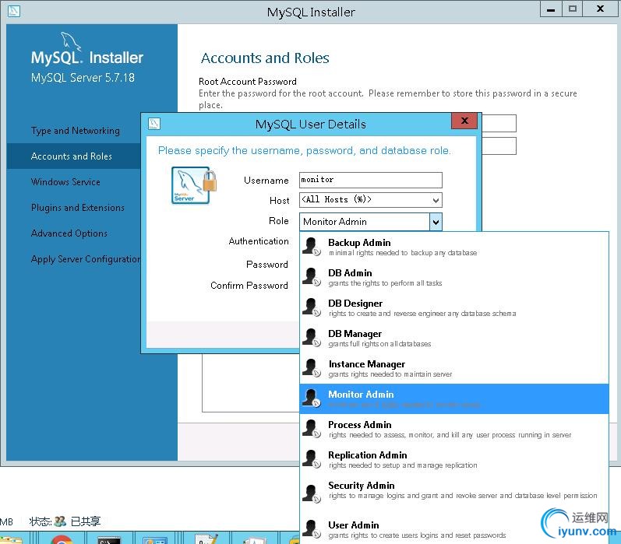Click the Host combo box showing All Hosts

(x=371, y=200)
